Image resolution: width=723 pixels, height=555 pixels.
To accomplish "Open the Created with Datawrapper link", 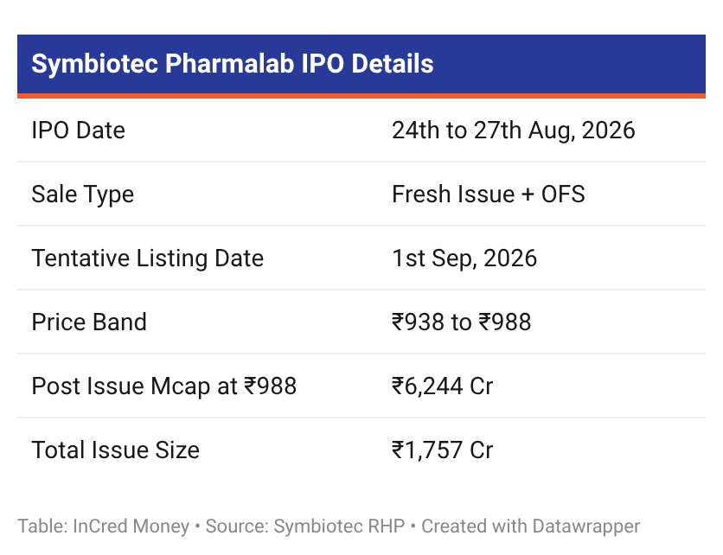I will pyautogui.click(x=531, y=526).
